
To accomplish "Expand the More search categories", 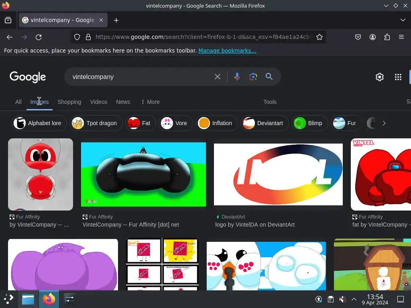I will click(x=151, y=102).
